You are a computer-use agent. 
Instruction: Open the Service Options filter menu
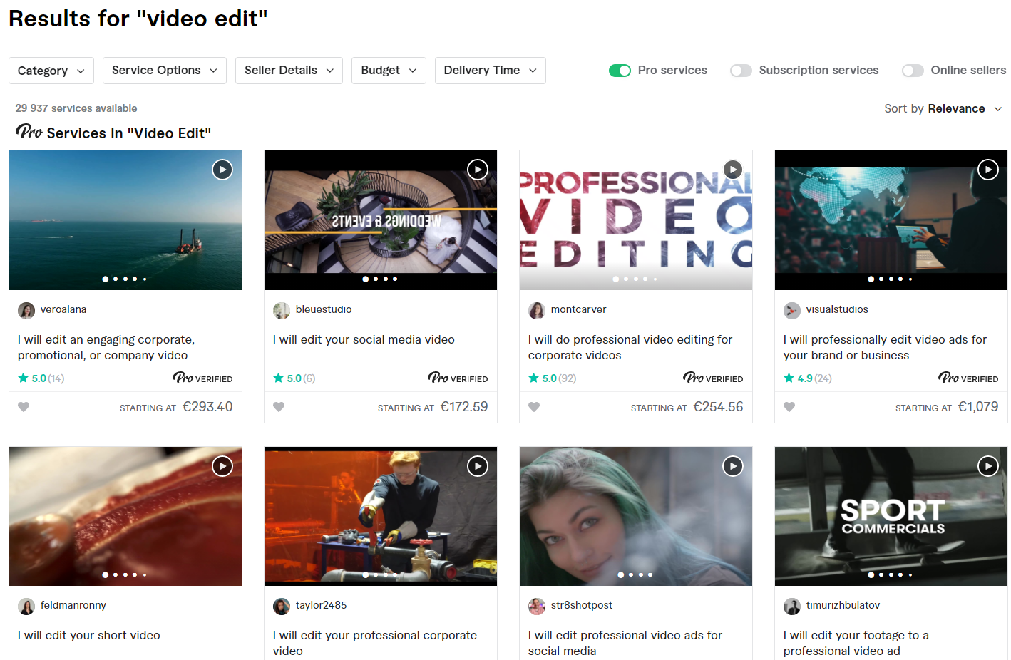point(164,71)
